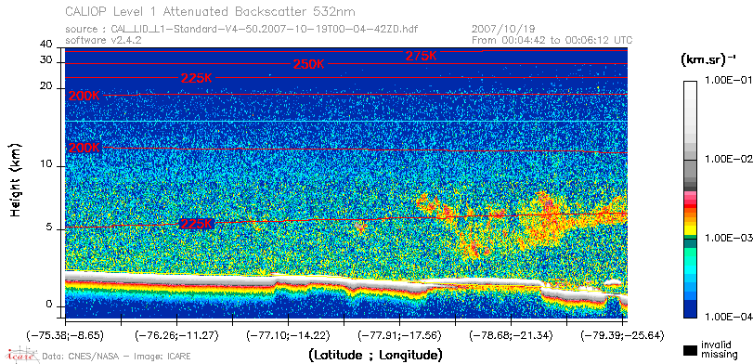
Task: Click the "Height (km)" axis label
Action: 16,179
